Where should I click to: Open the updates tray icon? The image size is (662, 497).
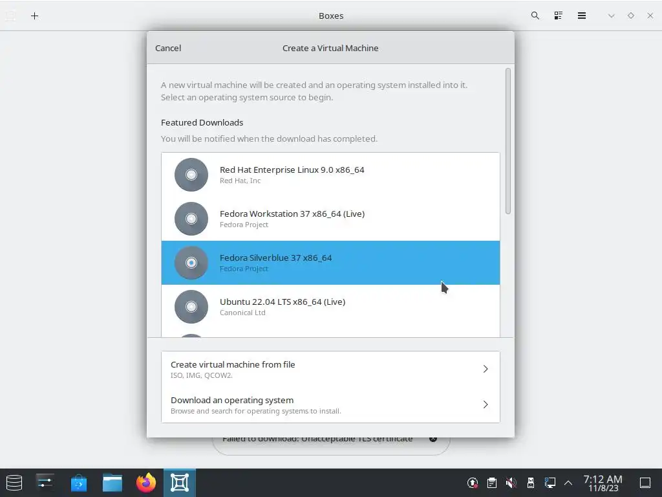click(473, 483)
